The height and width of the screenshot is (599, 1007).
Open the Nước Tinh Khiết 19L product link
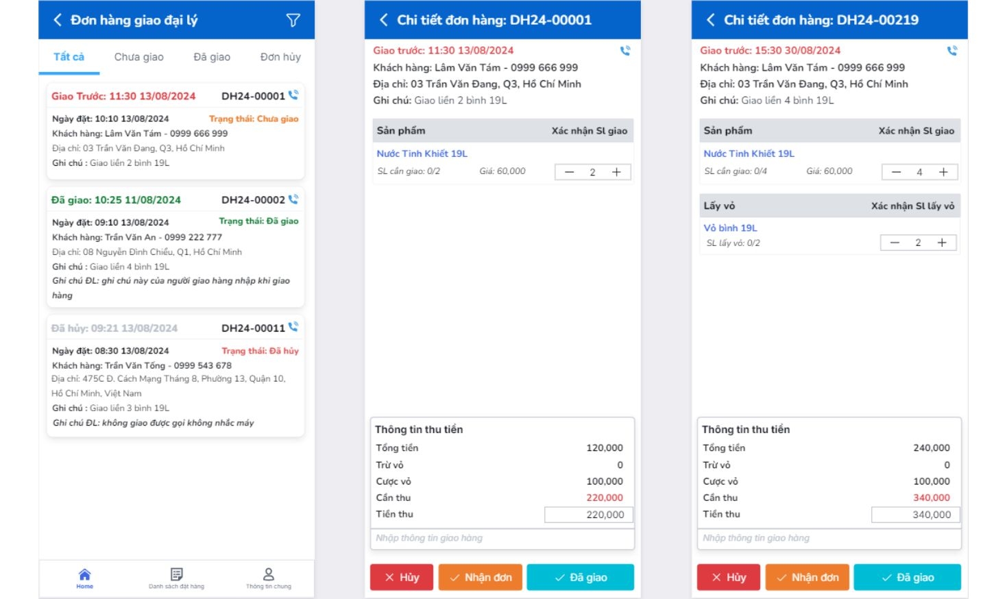422,153
